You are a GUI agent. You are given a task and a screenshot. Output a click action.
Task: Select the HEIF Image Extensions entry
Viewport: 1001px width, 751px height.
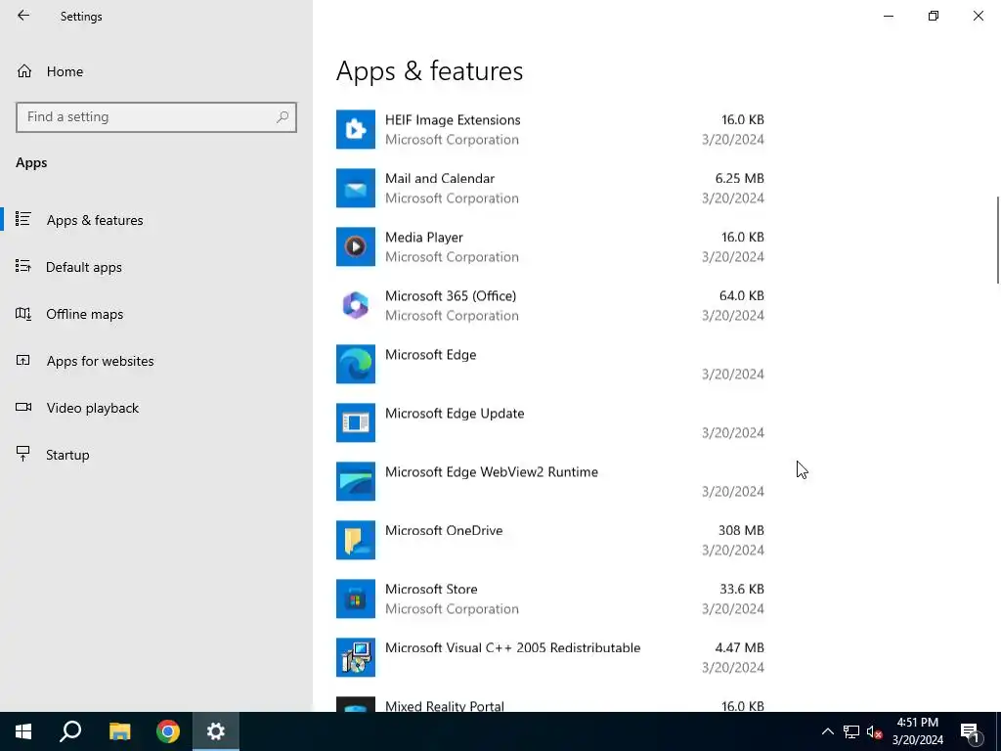click(550, 129)
